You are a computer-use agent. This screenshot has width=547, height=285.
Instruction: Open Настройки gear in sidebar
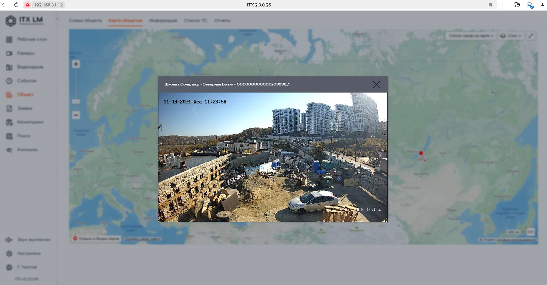pyautogui.click(x=9, y=253)
